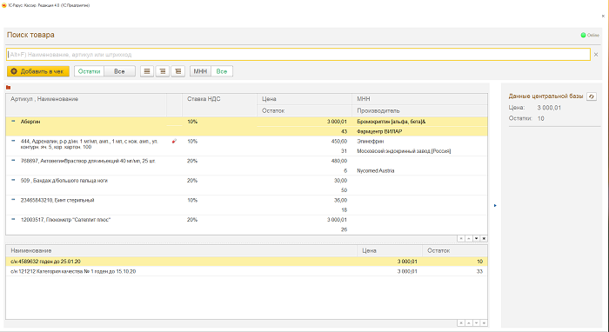Image resolution: width=609 pixels, height=332 pixels.
Task: Click the row icon next to Абергин
Action: (13, 122)
